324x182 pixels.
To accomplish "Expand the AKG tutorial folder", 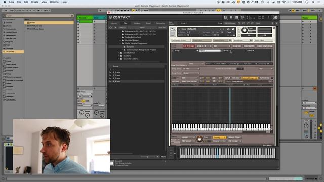I will click(119, 53).
